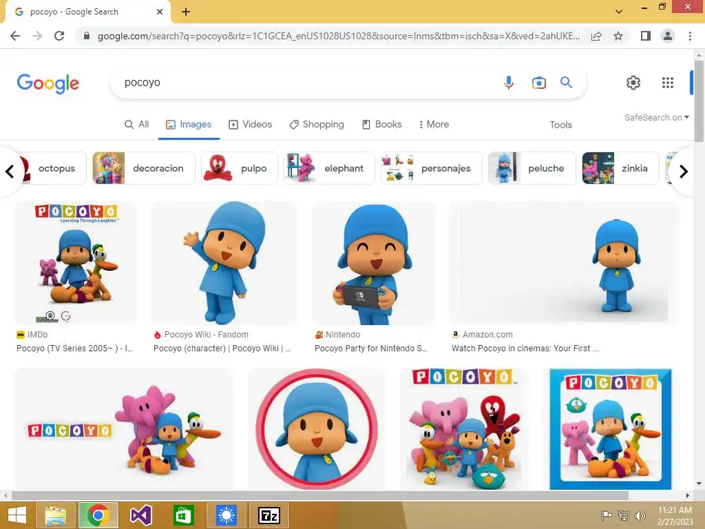
Task: Launch Microsoft Store from taskbar
Action: [183, 515]
